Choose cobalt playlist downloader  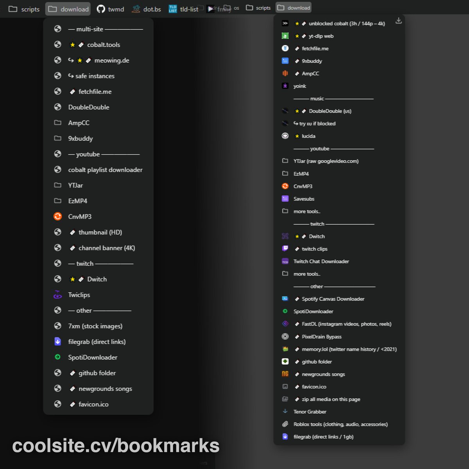click(98, 170)
